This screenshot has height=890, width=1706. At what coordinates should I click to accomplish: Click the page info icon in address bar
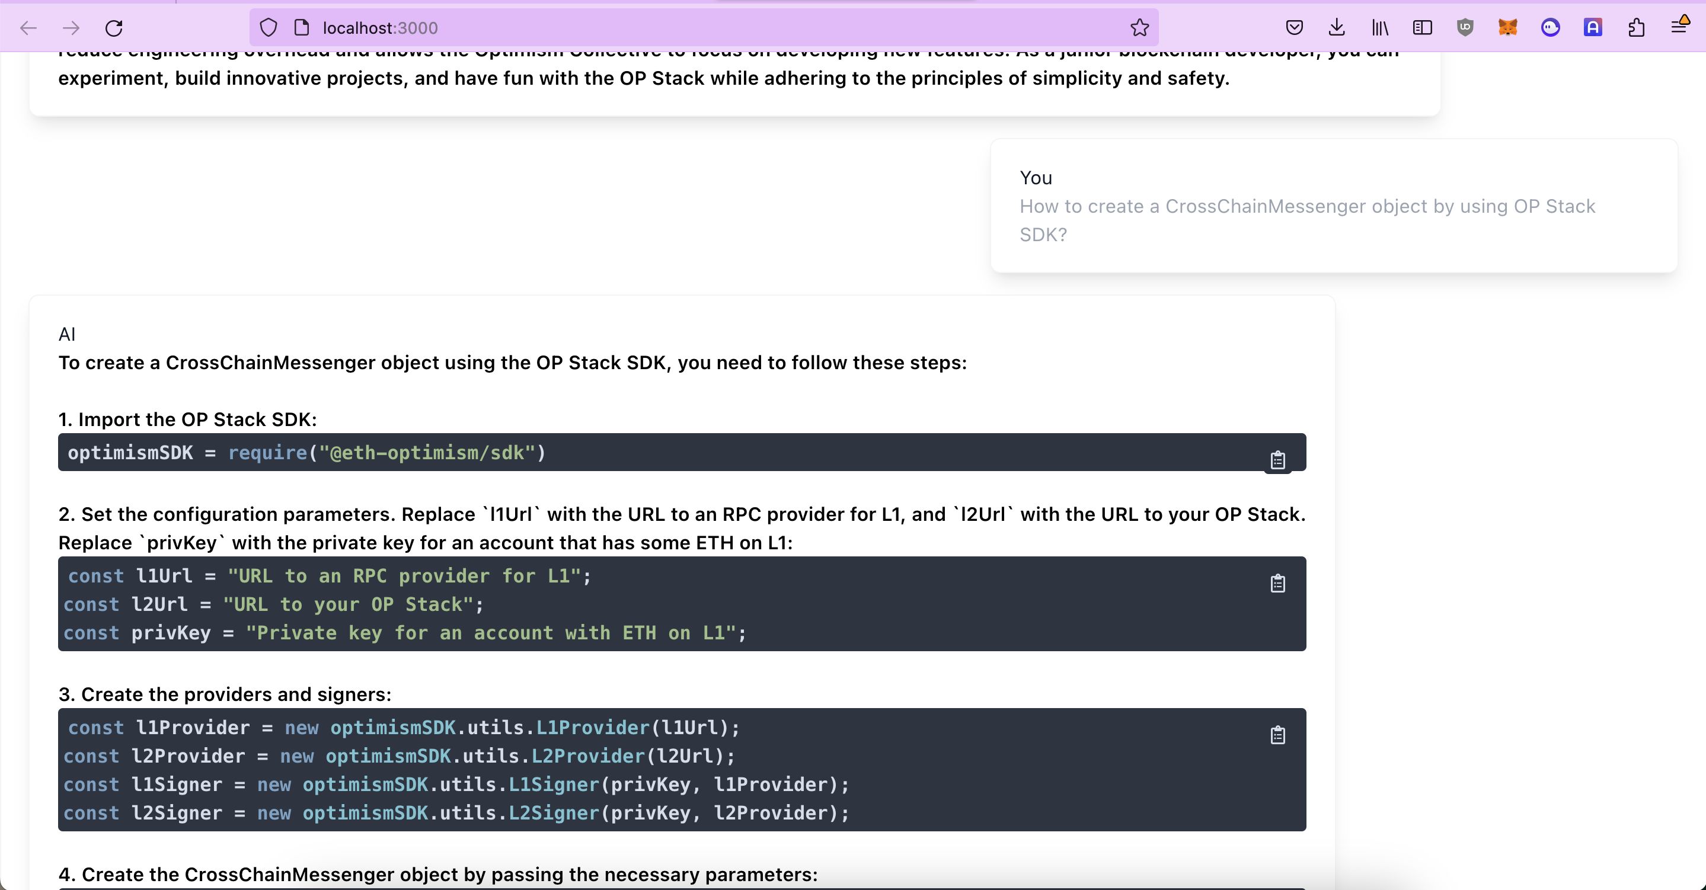pos(302,28)
